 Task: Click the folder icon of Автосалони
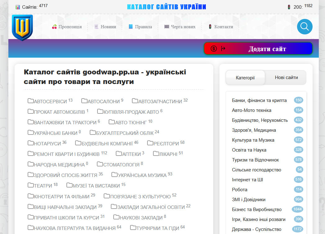click(84, 101)
